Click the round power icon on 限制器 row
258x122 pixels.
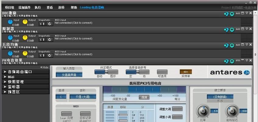pyautogui.click(x=232, y=30)
